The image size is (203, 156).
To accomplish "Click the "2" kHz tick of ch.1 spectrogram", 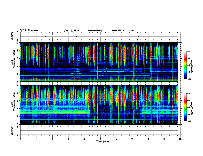I will pos(18,74).
